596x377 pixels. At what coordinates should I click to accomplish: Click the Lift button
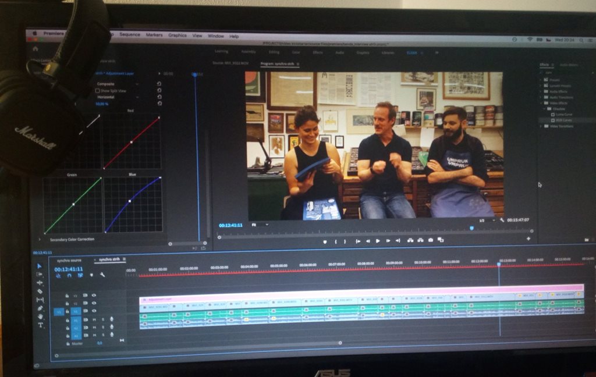[x=410, y=240]
